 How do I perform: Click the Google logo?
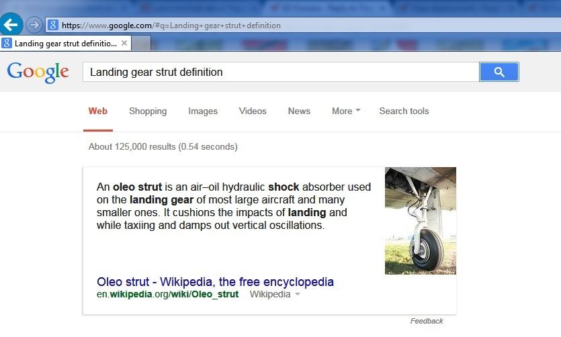(38, 73)
